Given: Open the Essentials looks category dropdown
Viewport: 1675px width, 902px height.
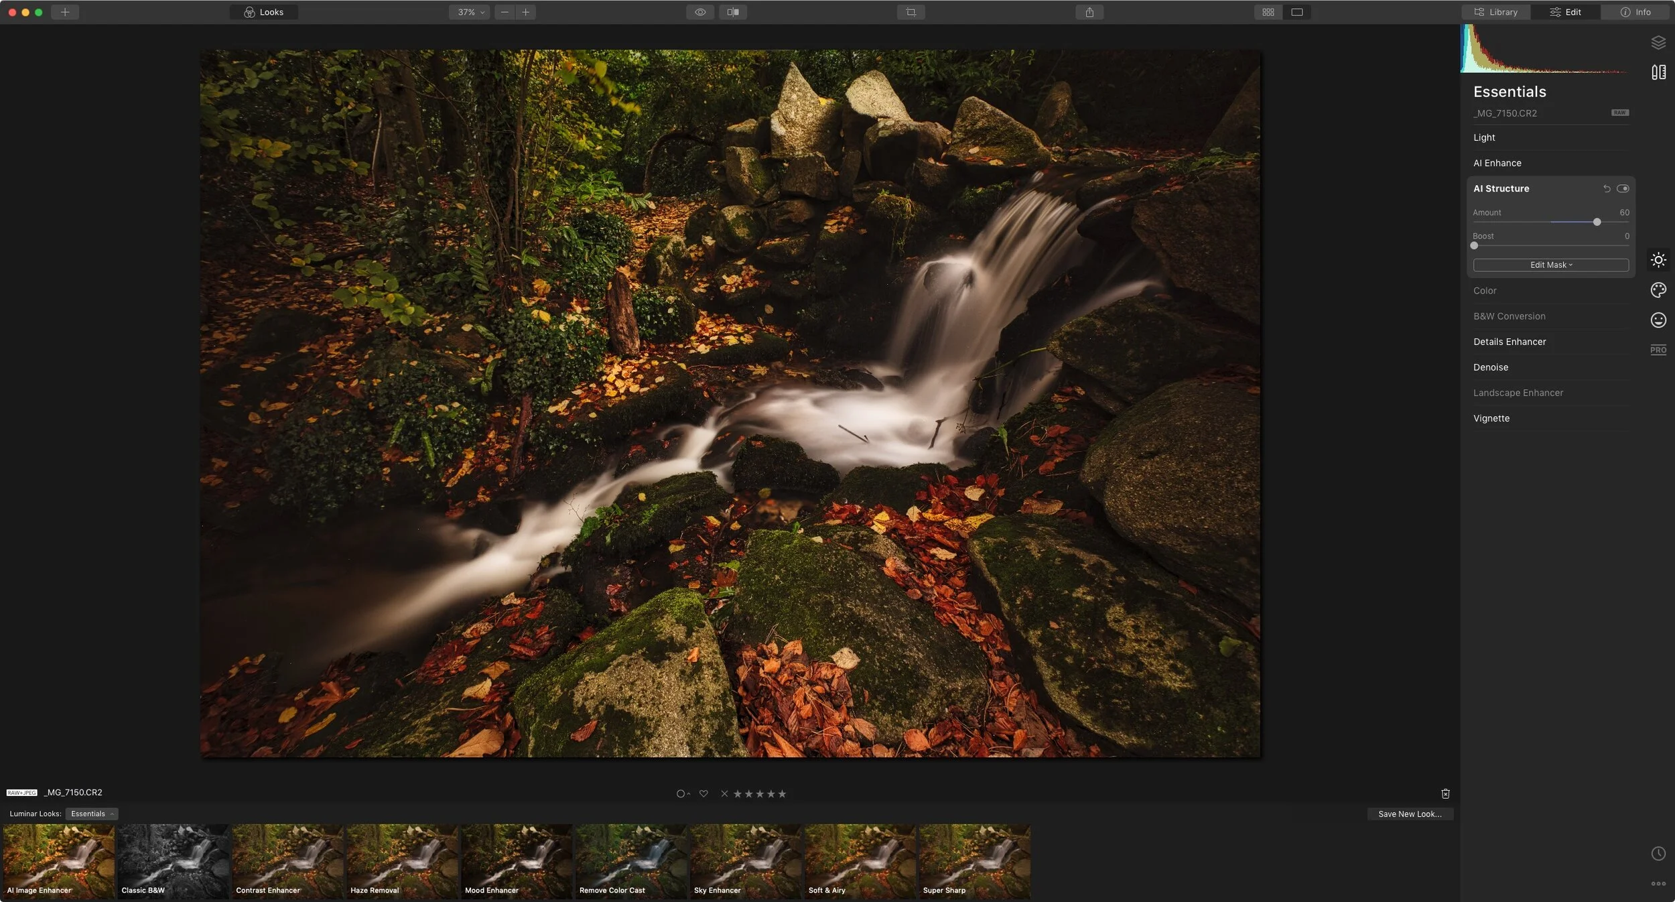Looking at the screenshot, I should tap(92, 814).
